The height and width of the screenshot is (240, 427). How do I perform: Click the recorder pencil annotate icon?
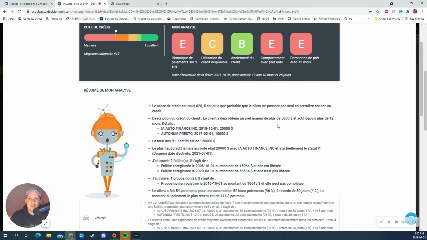(x=381, y=222)
